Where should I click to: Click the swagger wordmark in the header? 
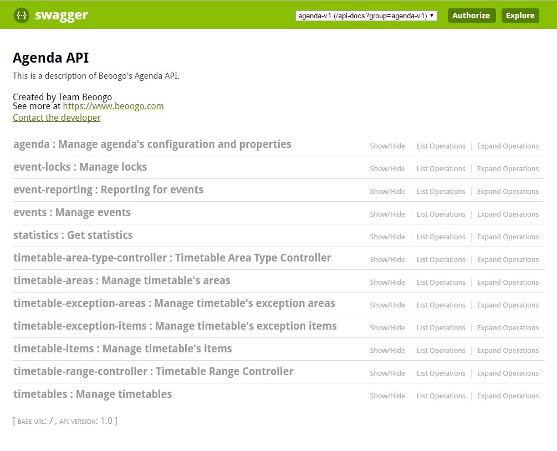coord(61,16)
